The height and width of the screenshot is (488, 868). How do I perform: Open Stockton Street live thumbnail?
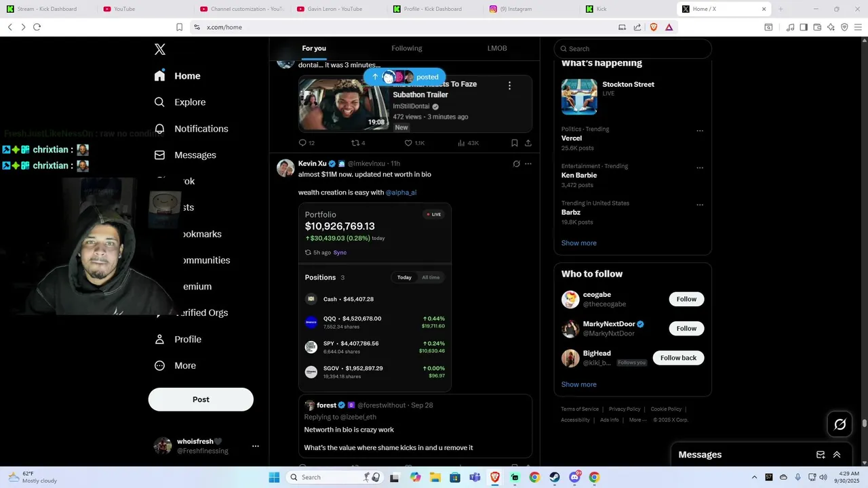coord(579,96)
